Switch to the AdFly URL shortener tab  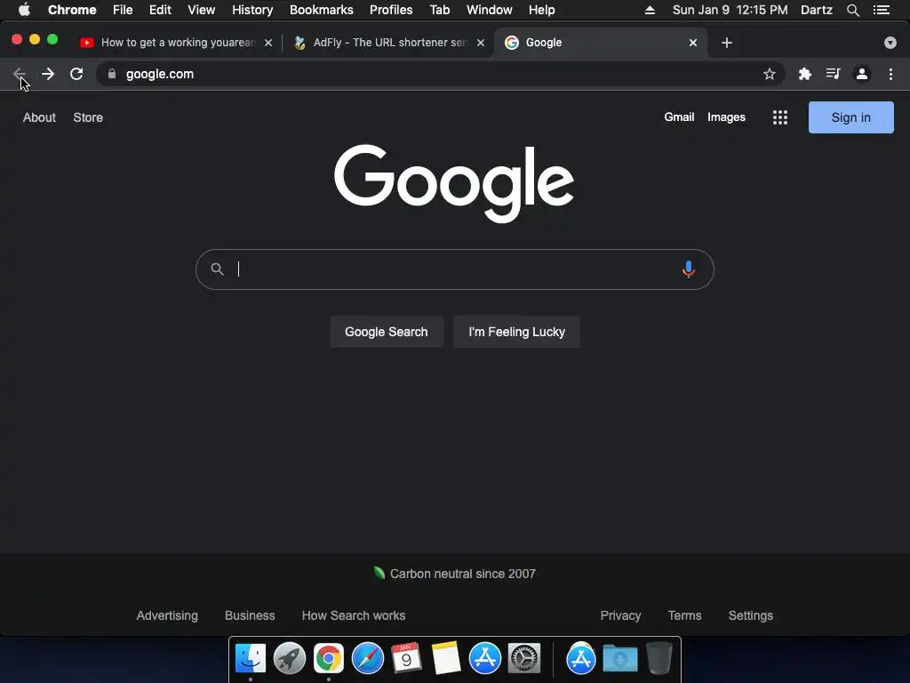(387, 43)
